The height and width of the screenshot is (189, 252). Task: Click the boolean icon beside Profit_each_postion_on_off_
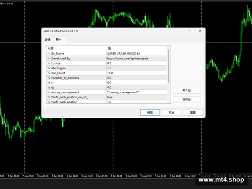49,97
